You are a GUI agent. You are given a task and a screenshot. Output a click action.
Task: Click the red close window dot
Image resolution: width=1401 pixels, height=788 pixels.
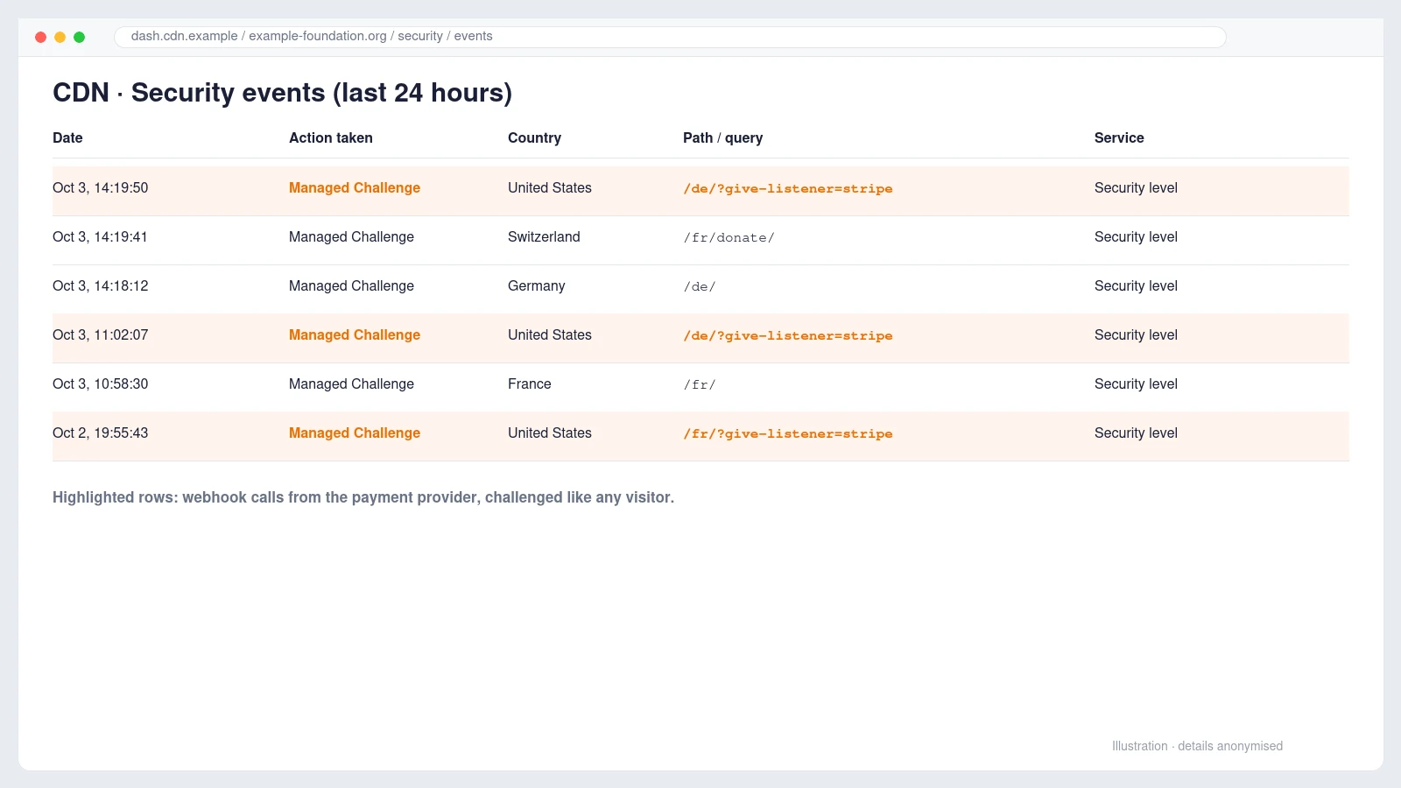pos(40,37)
